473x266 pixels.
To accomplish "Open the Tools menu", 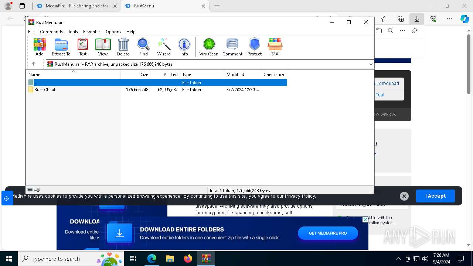I will pos(73,32).
